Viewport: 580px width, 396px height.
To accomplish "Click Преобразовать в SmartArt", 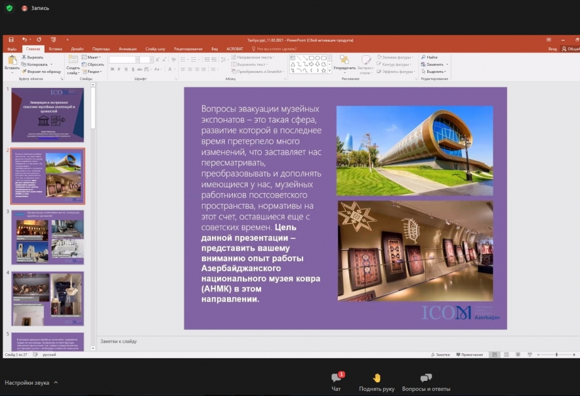I will point(258,72).
